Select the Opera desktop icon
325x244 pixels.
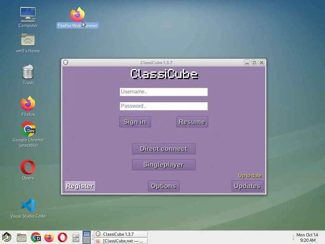click(x=28, y=170)
